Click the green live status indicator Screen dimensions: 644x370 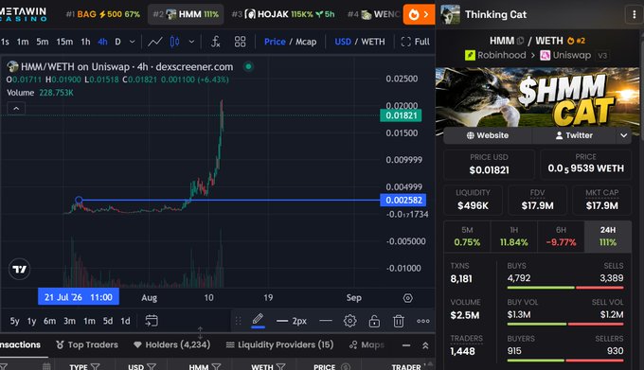248,66
